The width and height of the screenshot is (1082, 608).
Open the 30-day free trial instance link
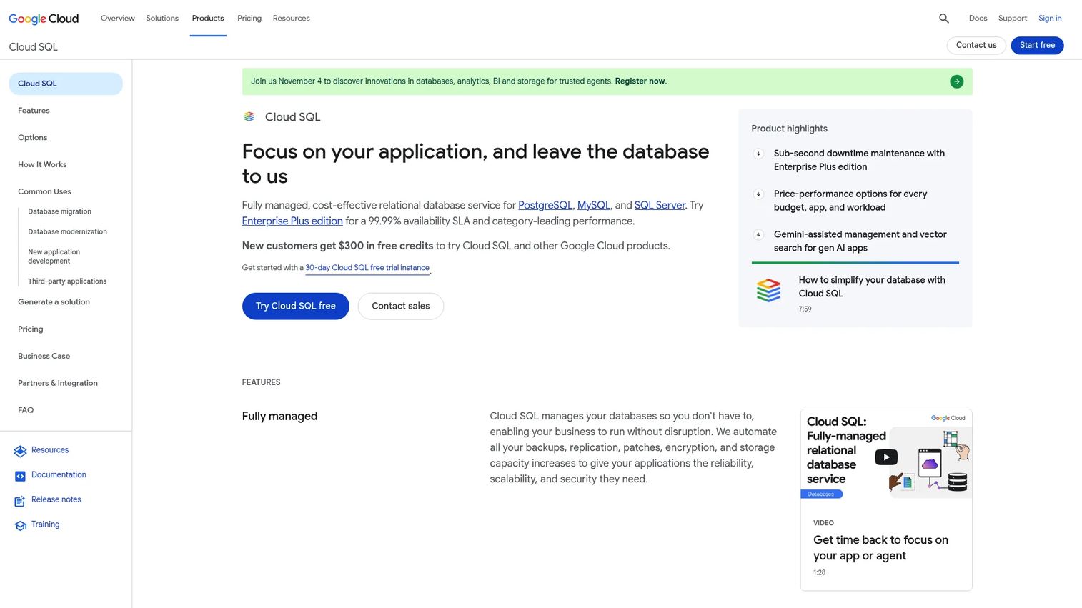coord(367,268)
